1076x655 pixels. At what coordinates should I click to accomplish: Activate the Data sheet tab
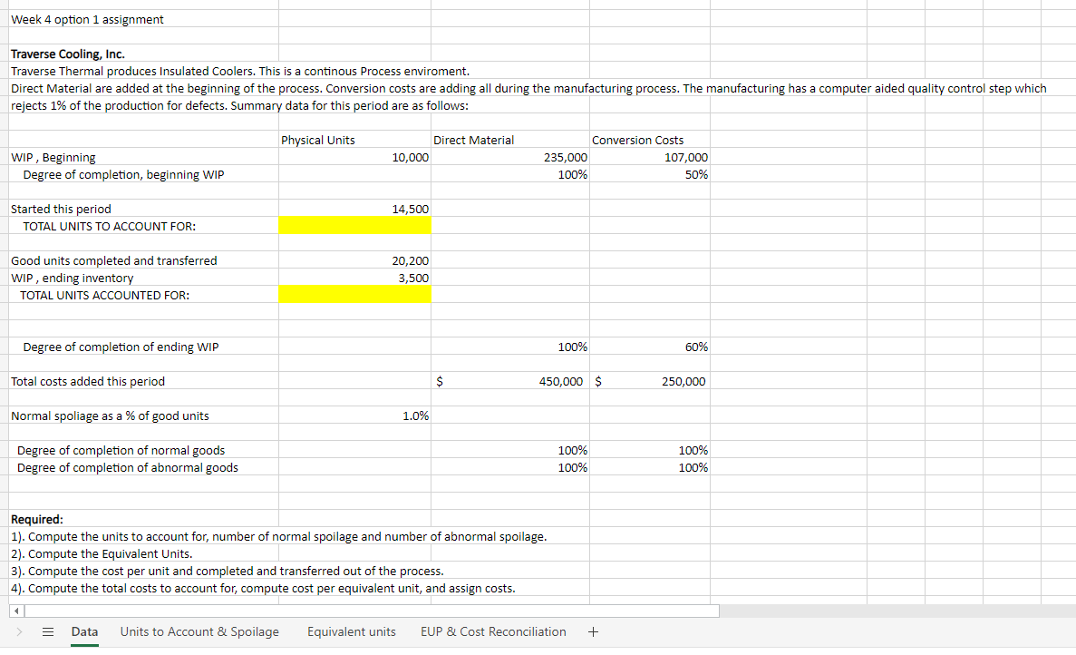pos(84,631)
